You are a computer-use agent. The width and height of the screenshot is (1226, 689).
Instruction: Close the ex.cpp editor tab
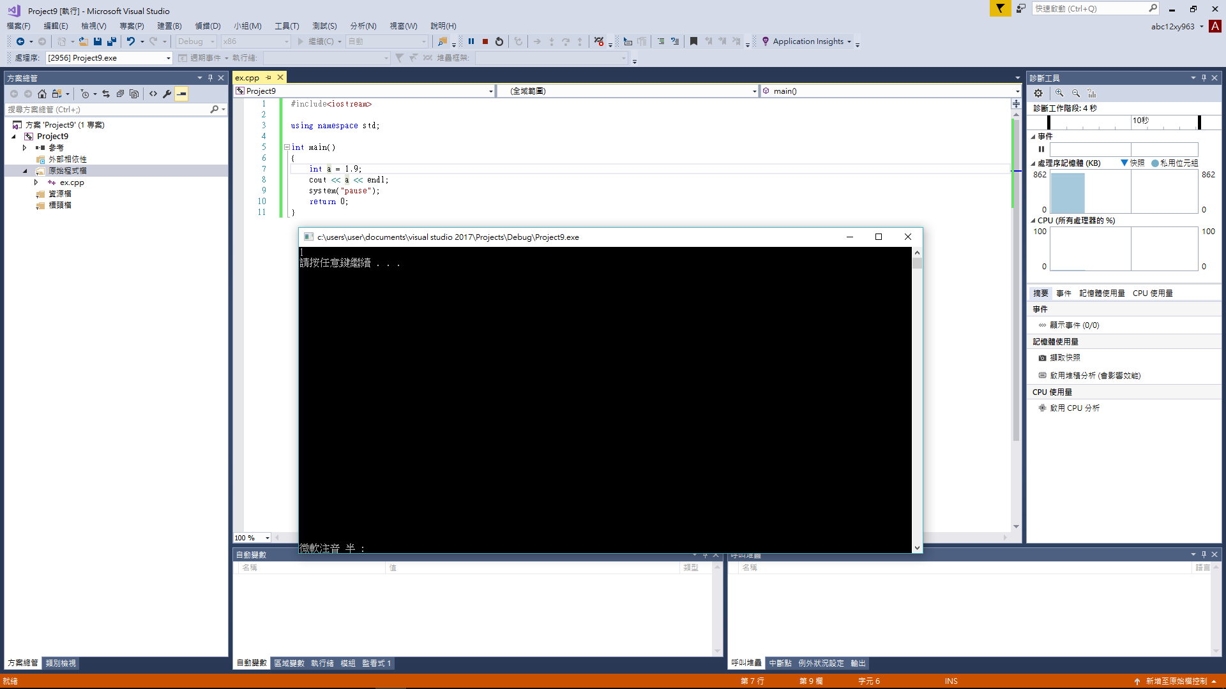pyautogui.click(x=280, y=77)
